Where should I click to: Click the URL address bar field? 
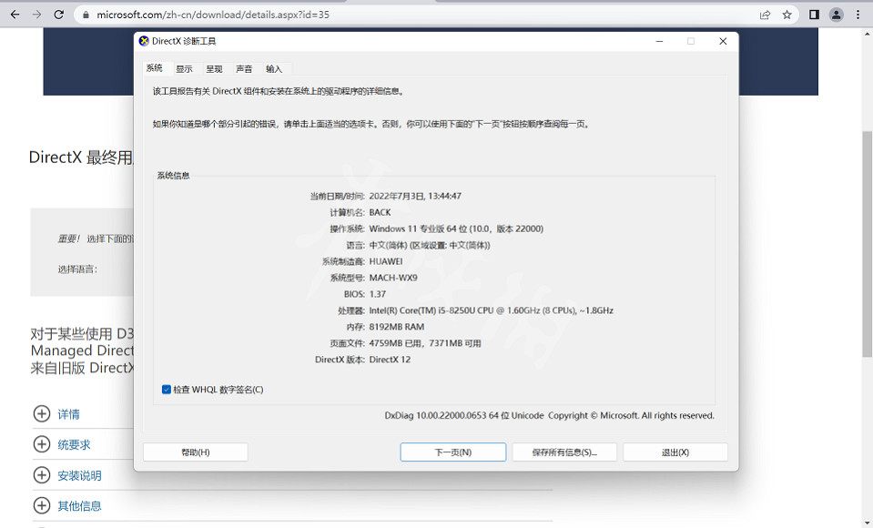[410, 15]
